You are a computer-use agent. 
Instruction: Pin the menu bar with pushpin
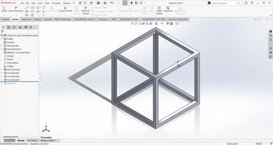[73, 3]
